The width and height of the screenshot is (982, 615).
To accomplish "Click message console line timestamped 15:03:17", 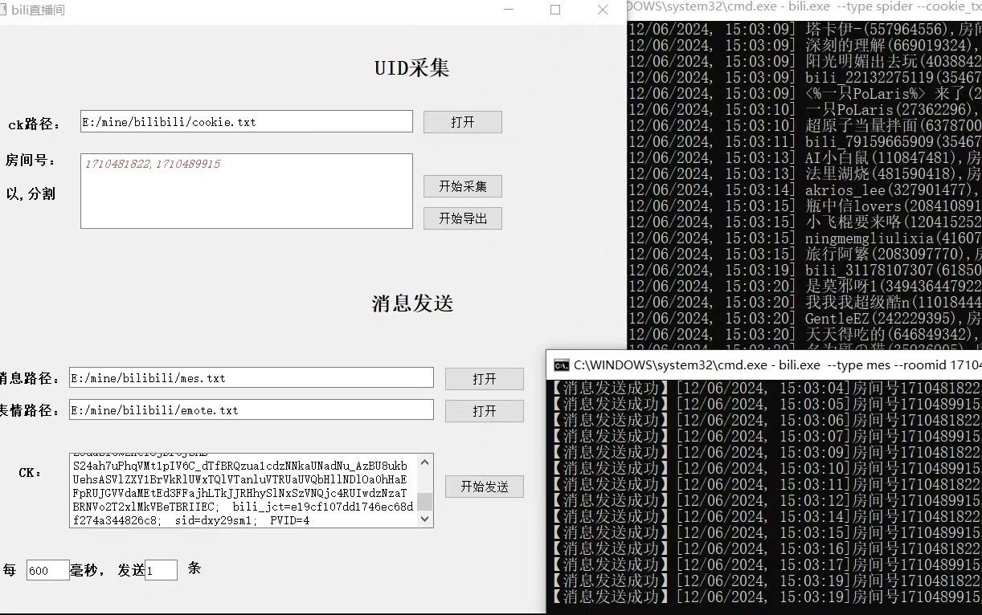I will pos(766,565).
